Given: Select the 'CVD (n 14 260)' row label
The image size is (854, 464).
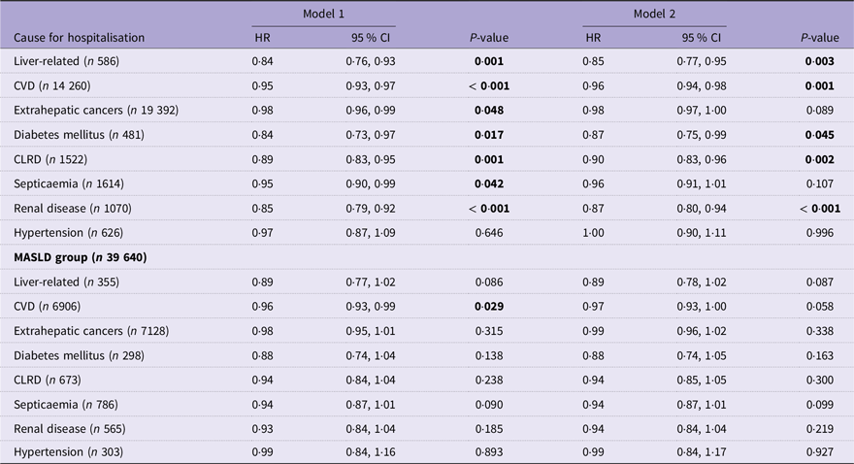Looking at the screenshot, I should pyautogui.click(x=52, y=85).
